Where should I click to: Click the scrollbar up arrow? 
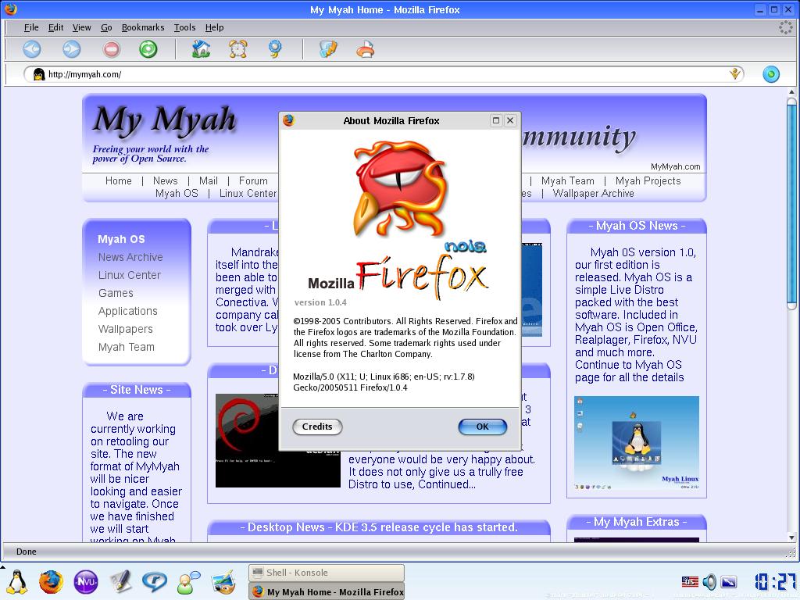pyautogui.click(x=791, y=92)
